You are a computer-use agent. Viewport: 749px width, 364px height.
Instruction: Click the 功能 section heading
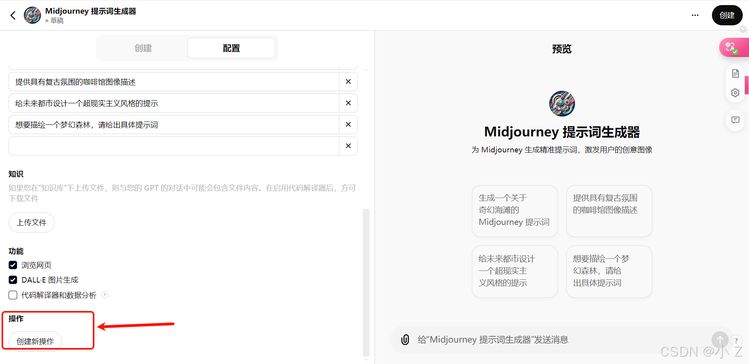pos(16,251)
